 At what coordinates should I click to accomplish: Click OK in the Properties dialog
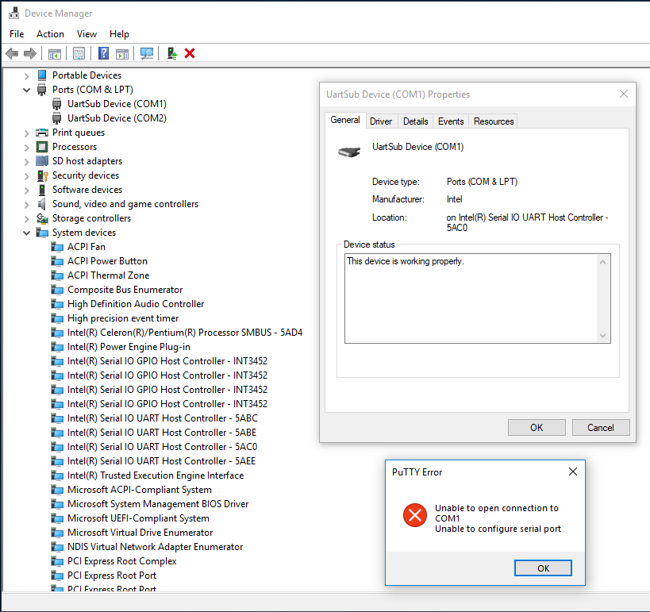point(537,428)
